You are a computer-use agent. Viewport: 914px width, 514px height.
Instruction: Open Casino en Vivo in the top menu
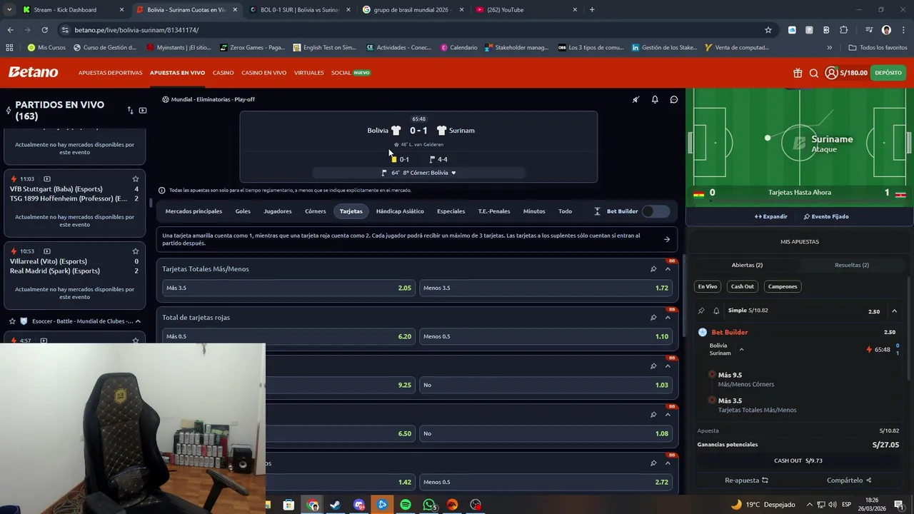coord(263,73)
